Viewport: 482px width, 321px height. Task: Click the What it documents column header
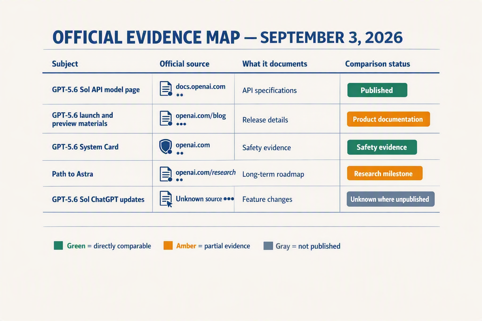click(x=275, y=64)
